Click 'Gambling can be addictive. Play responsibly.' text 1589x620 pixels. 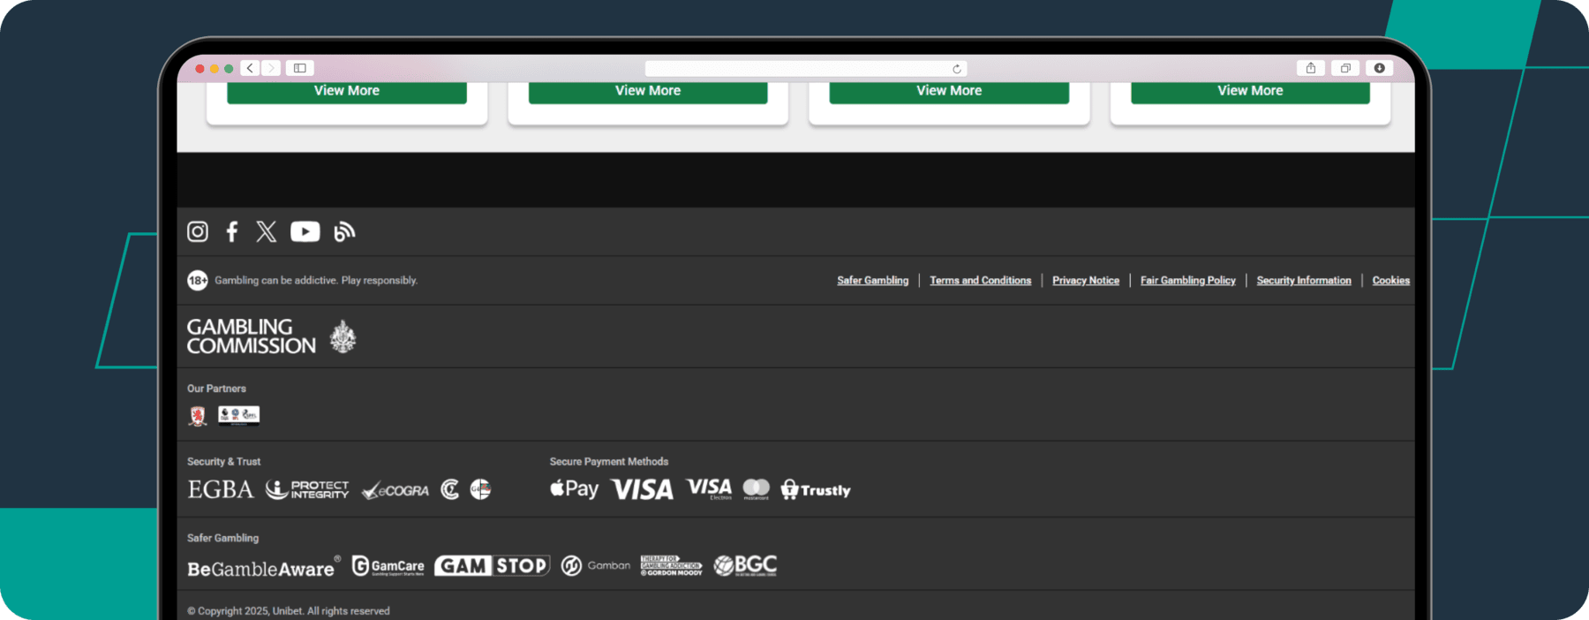pos(316,280)
